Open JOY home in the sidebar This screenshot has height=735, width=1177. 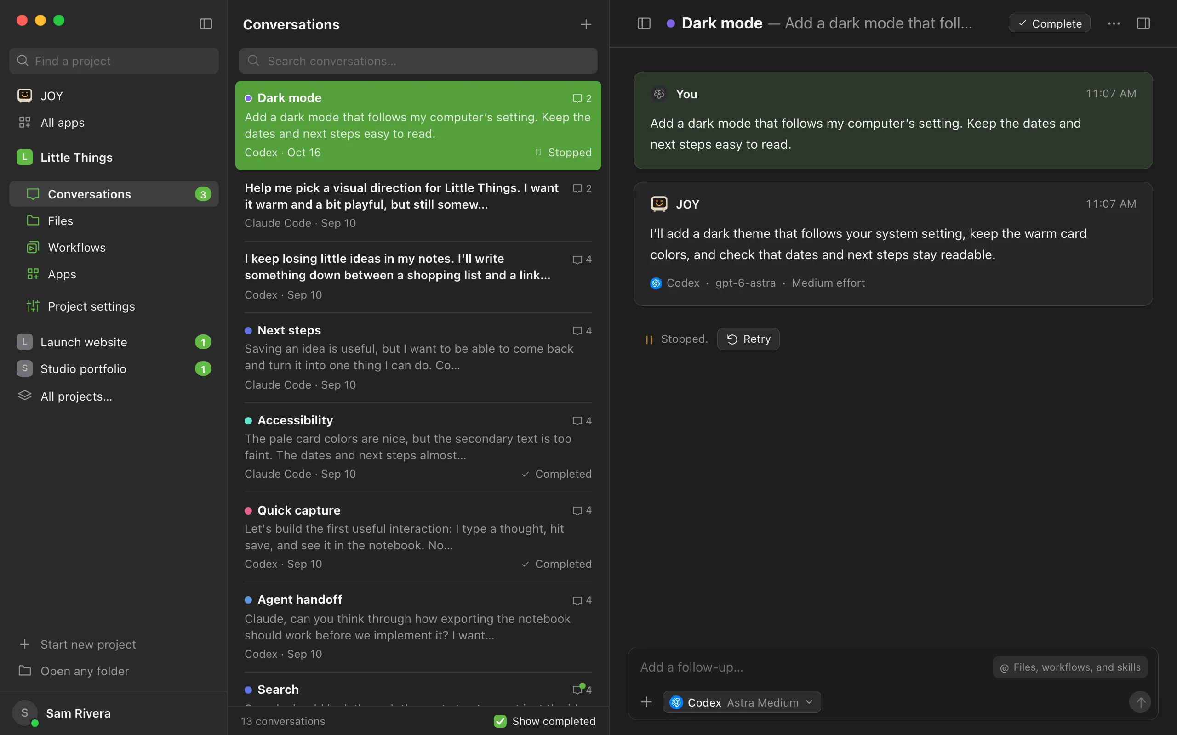click(x=114, y=96)
